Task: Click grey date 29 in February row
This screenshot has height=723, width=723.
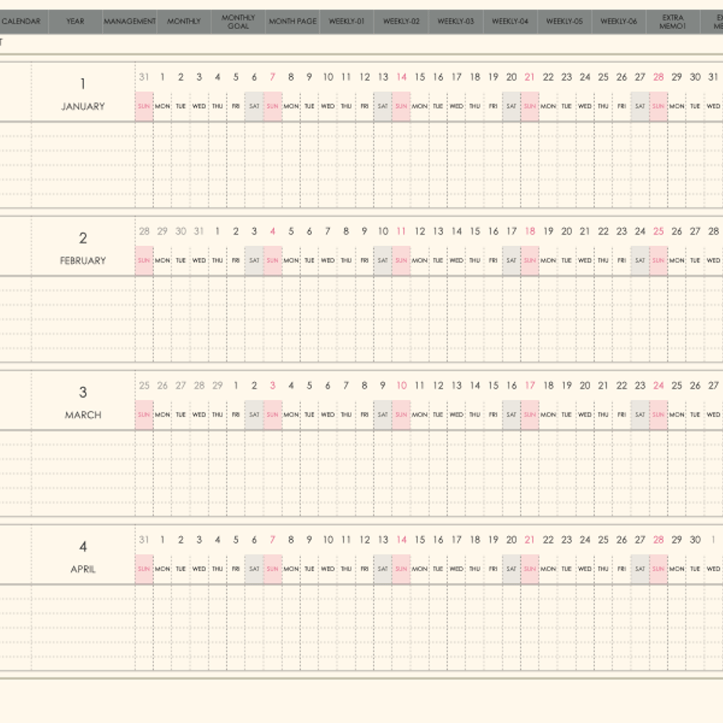Action: 163,231
